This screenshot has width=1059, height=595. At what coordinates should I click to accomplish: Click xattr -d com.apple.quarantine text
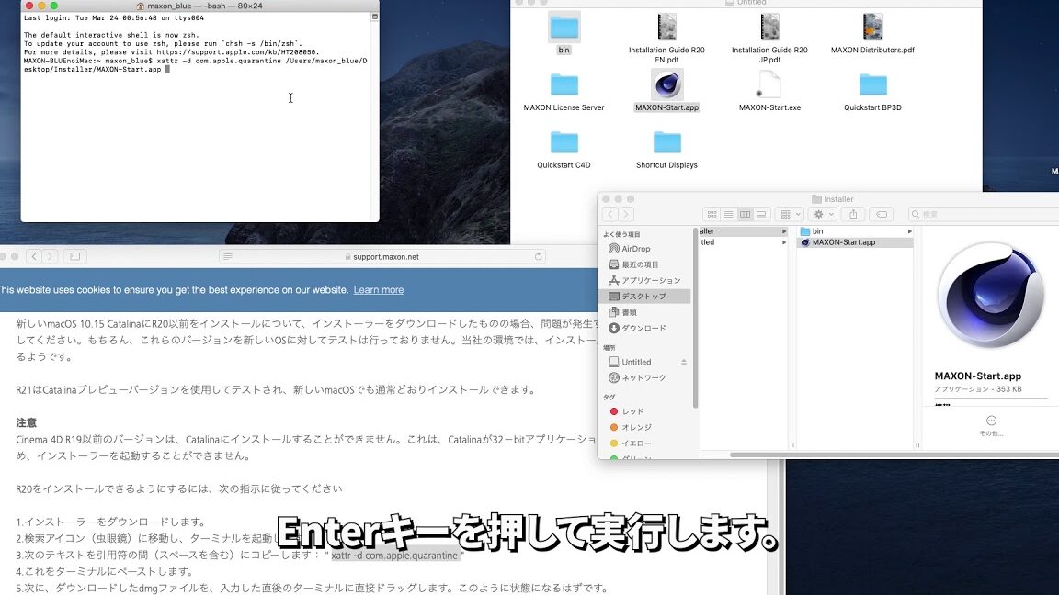[394, 556]
